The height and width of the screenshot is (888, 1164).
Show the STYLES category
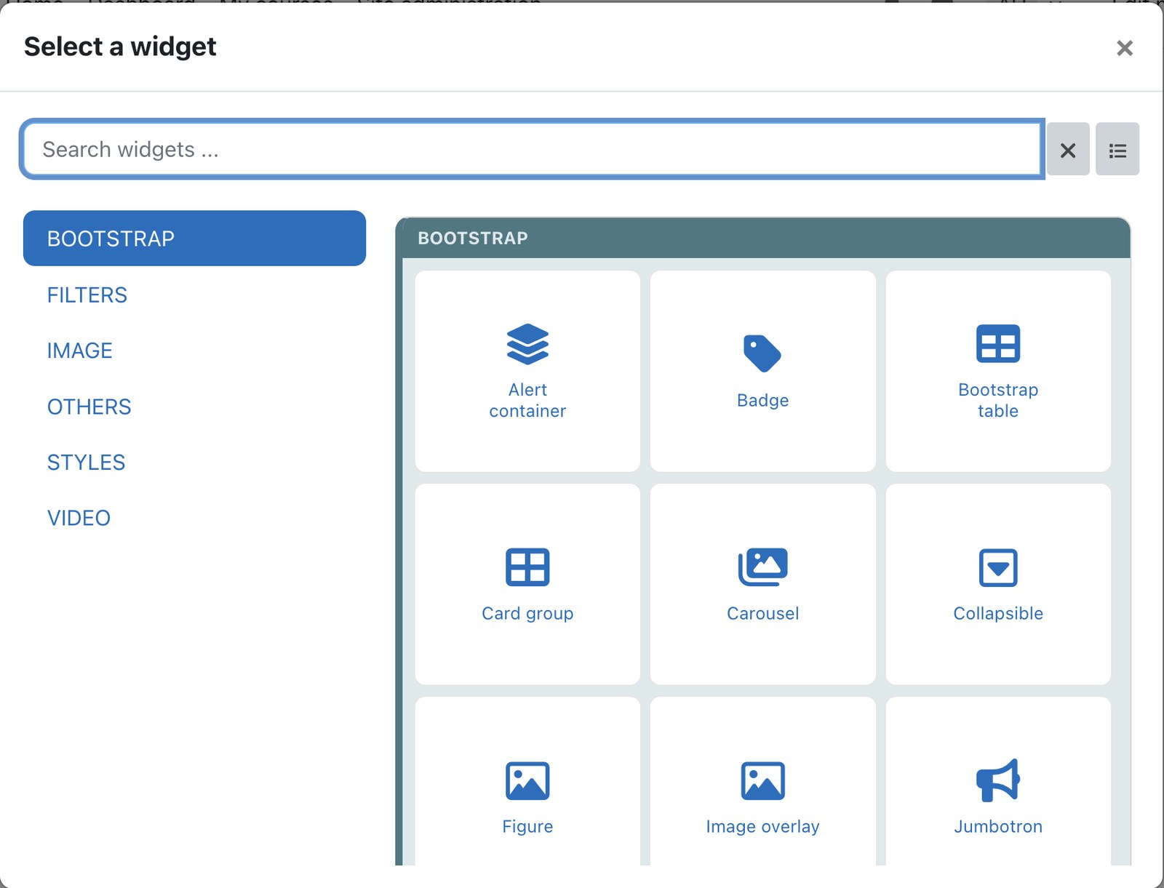(x=194, y=463)
